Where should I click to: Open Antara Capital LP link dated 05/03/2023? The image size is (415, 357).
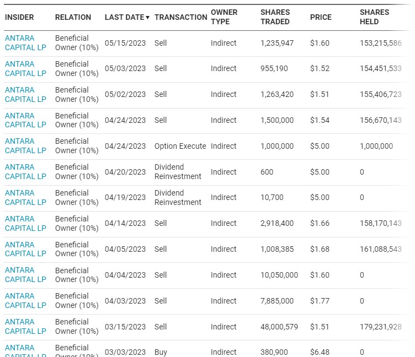[25, 69]
